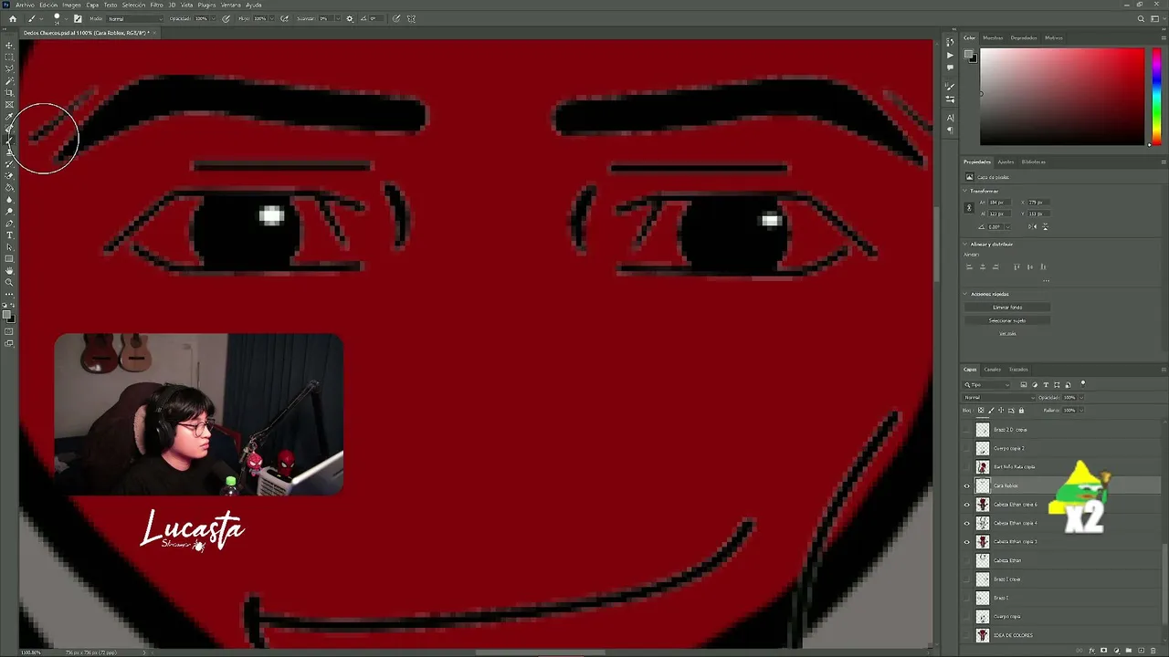Show more align options ellipsis

click(x=1047, y=280)
